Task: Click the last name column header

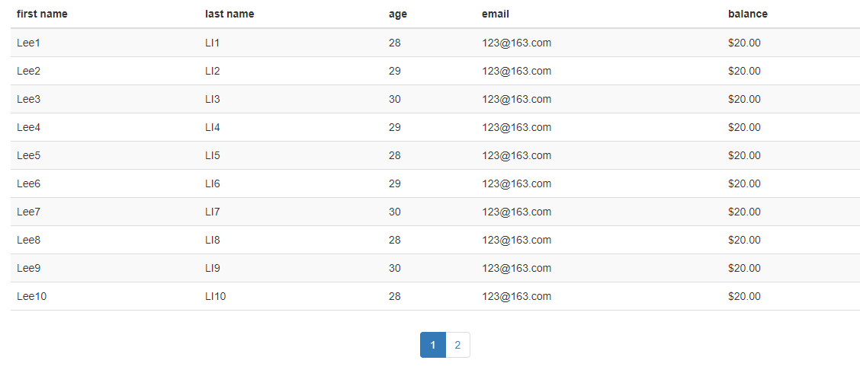Action: pyautogui.click(x=229, y=14)
